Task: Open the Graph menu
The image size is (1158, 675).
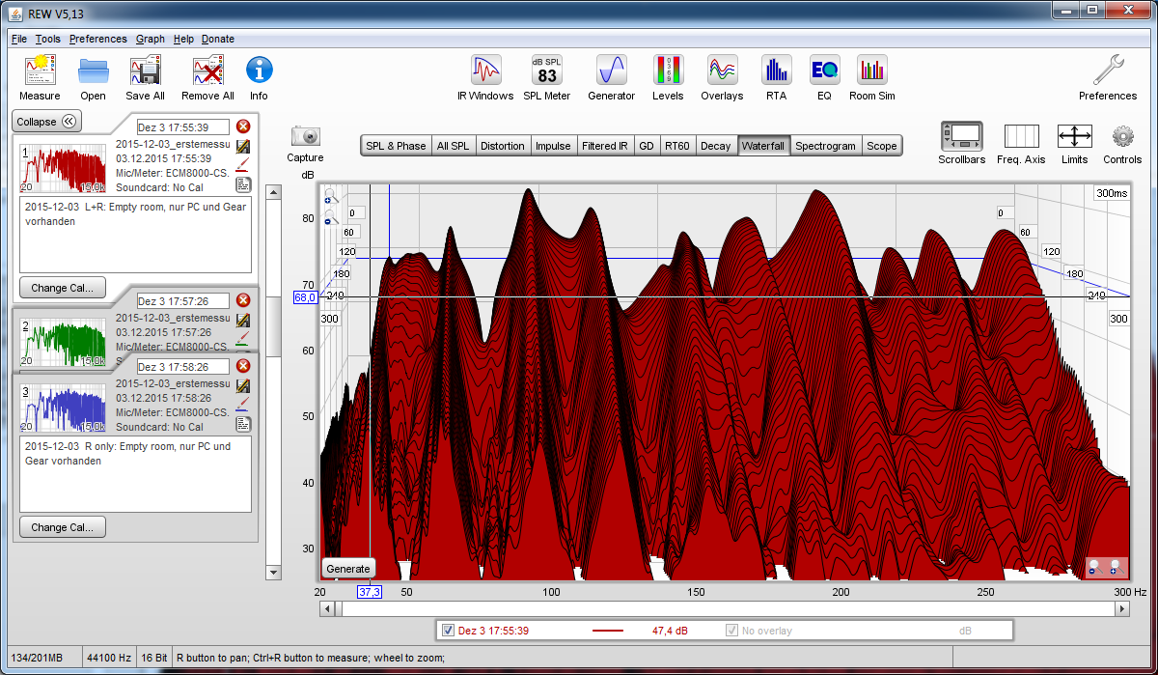Action: pos(151,39)
